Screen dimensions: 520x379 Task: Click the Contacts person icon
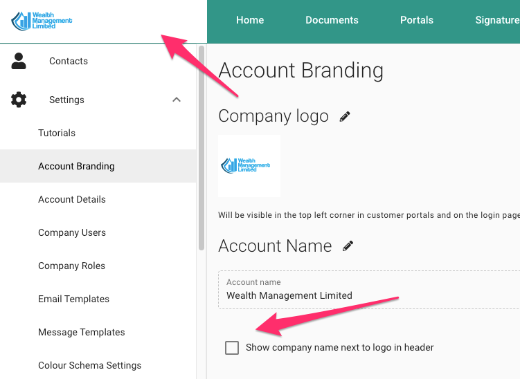pyautogui.click(x=19, y=61)
